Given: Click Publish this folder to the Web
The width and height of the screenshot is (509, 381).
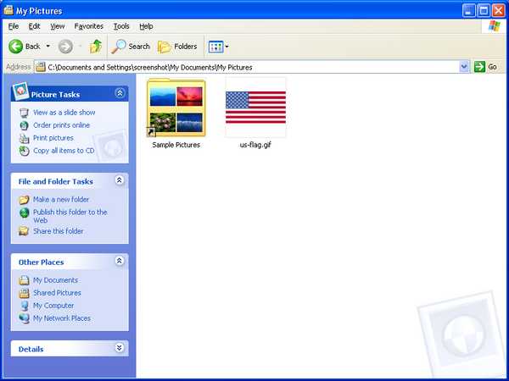Looking at the screenshot, I should (70, 216).
